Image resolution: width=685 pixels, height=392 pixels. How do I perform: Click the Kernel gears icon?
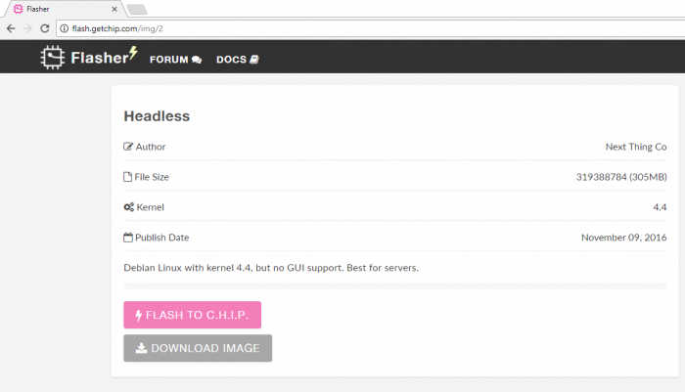click(129, 207)
